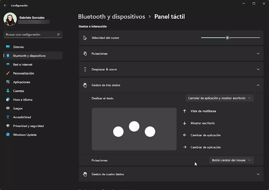Click the Sistema monitor icon

coord(8,47)
